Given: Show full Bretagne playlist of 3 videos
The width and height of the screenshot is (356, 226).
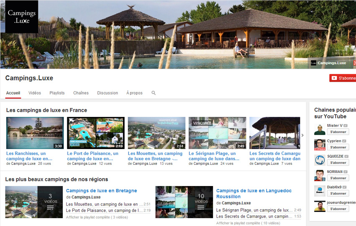Looking at the screenshot, I should (97, 217).
